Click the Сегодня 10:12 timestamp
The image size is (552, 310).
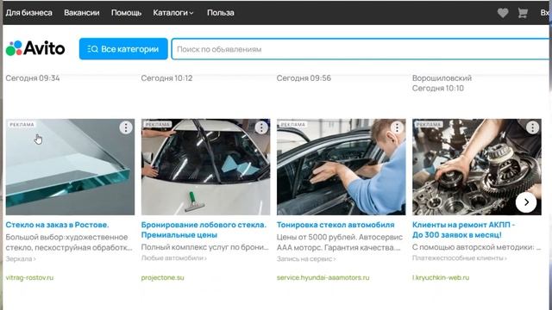click(x=166, y=78)
